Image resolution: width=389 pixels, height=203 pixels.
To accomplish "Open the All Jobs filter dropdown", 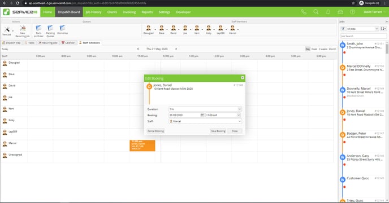I will (362, 29).
